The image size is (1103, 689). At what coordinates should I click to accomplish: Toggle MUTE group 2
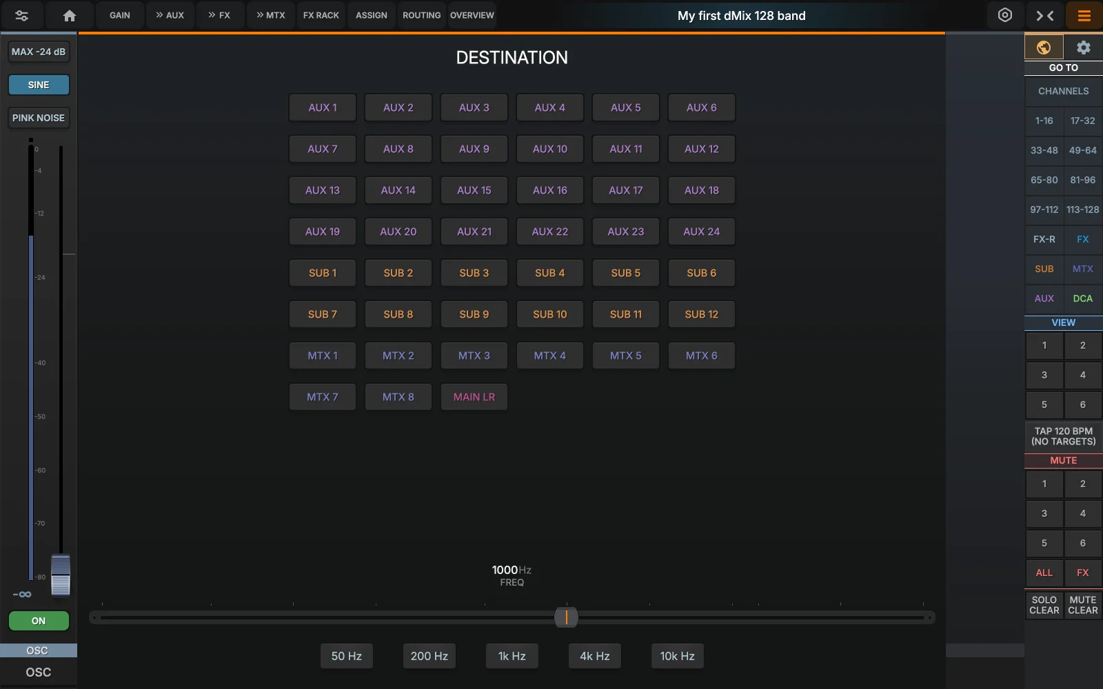1083,484
